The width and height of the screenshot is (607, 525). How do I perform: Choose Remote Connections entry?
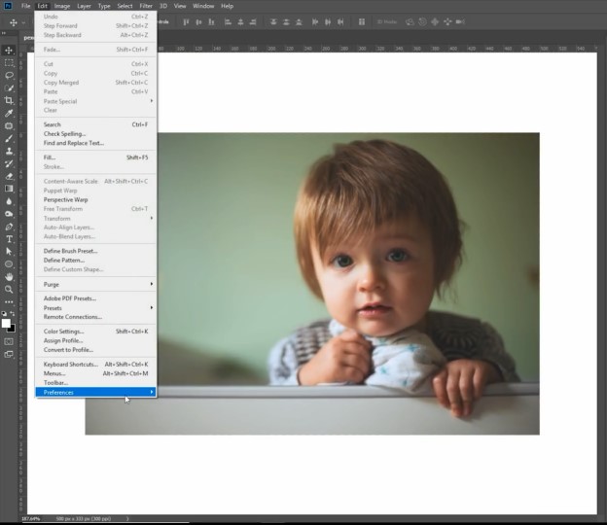pyautogui.click(x=95, y=317)
